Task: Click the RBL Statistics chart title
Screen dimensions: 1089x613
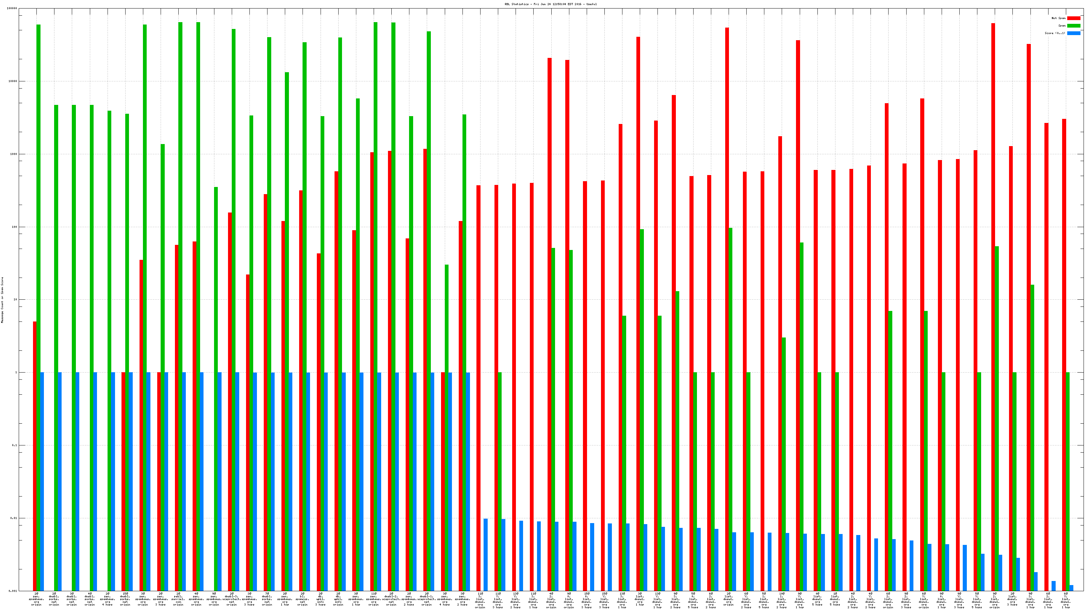Action: pos(550,4)
